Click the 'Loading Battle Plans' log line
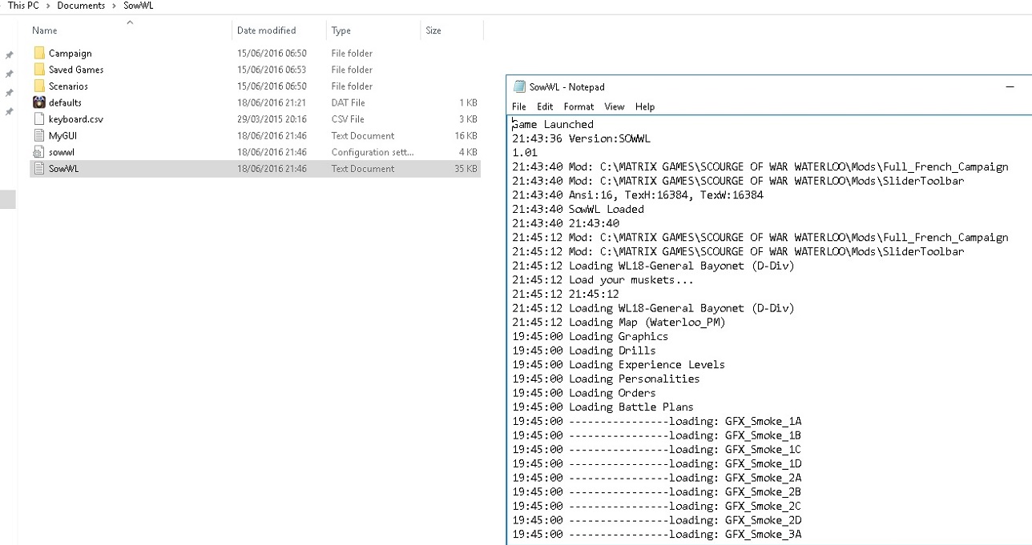 tap(603, 407)
